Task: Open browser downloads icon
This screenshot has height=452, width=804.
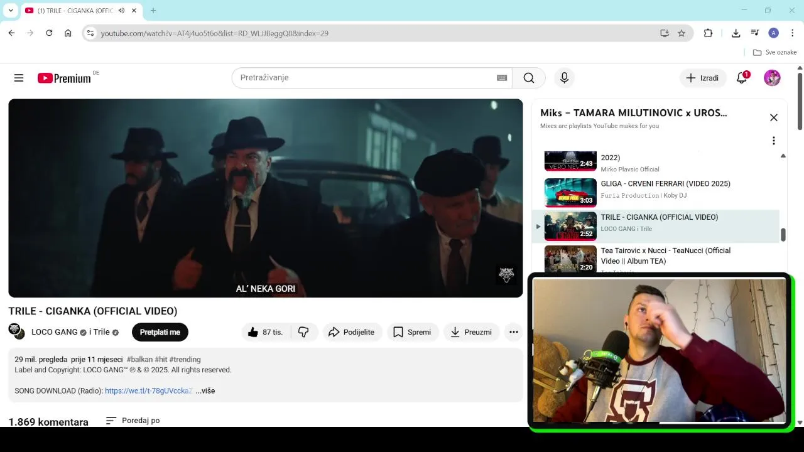Action: [x=736, y=33]
